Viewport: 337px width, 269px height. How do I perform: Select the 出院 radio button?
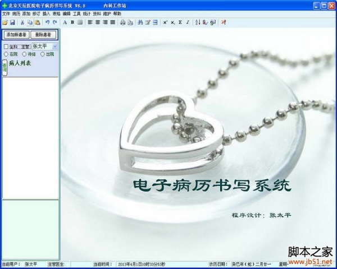tap(43, 54)
